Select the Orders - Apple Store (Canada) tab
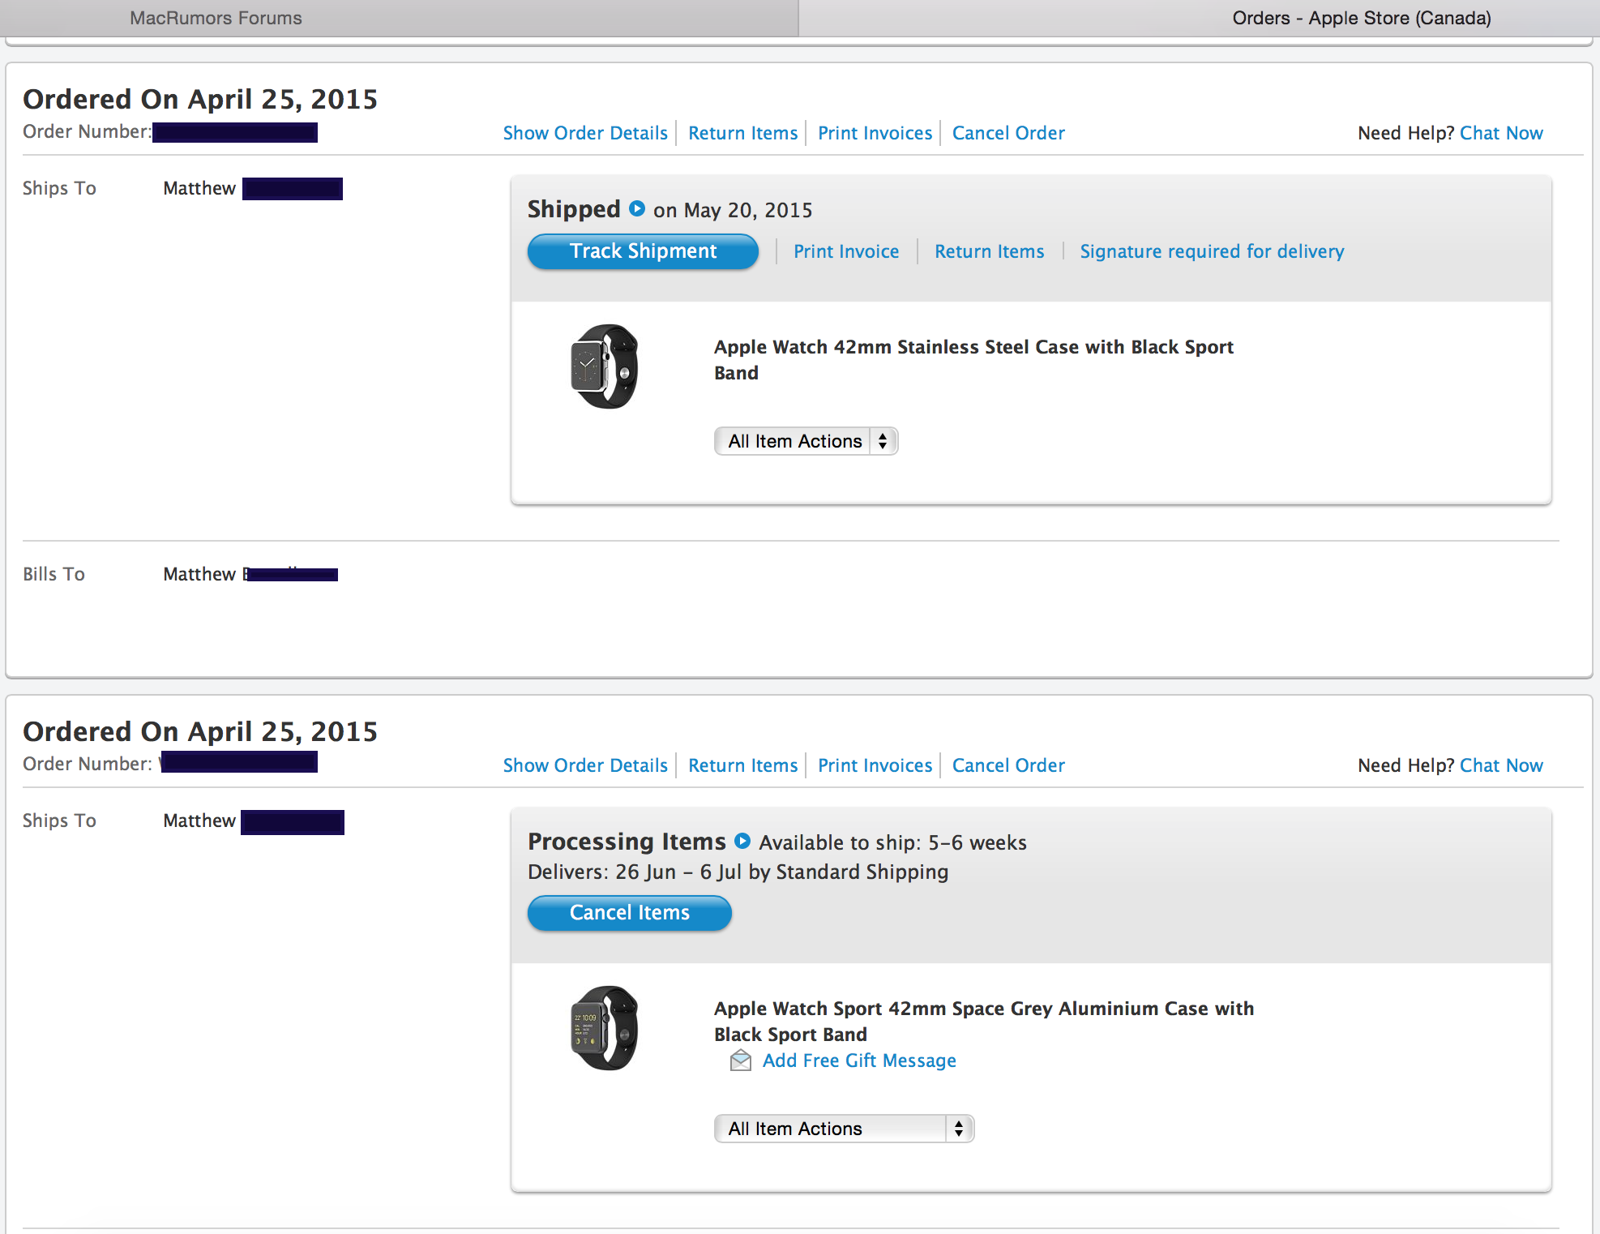 coord(1361,18)
